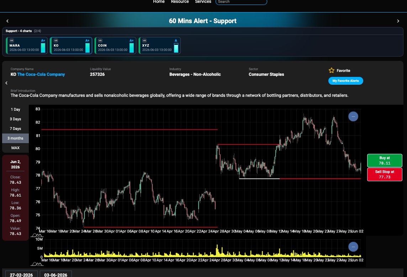The image size is (407, 277).
Task: Click the KO ticker symbol in company name
Action: pos(13,74)
